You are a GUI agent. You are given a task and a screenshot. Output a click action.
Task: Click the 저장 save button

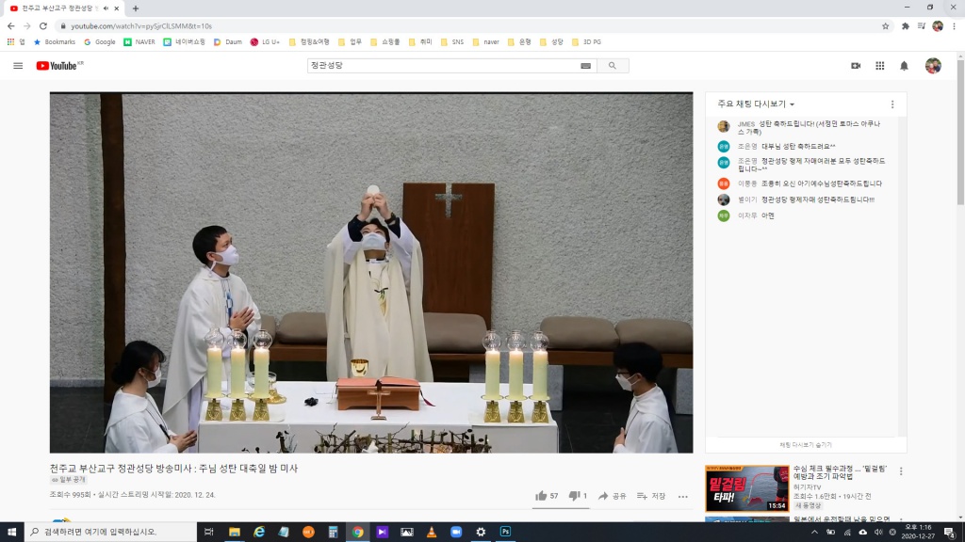tap(650, 496)
